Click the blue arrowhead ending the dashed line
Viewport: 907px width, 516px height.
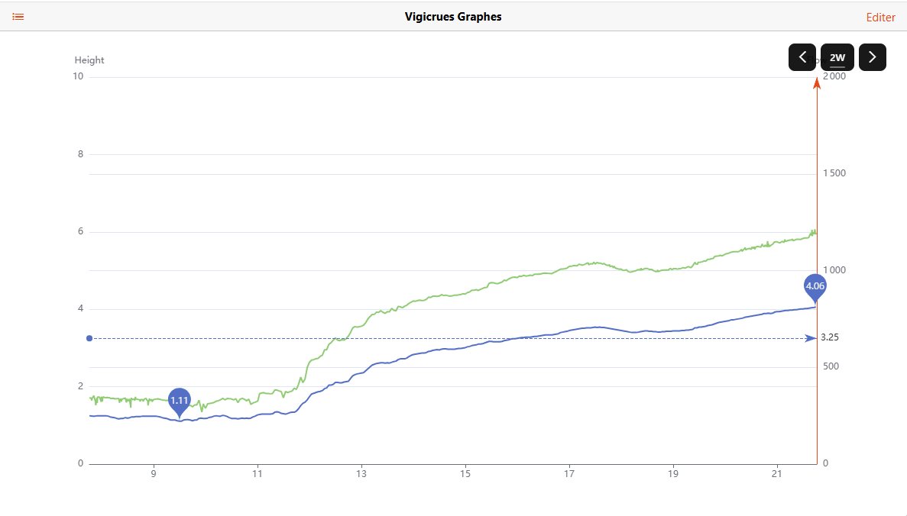point(811,338)
